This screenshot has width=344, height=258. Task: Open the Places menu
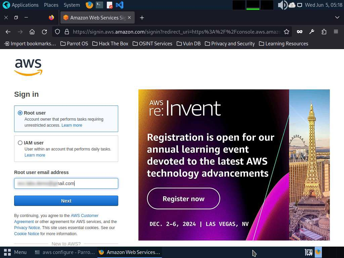51,5
